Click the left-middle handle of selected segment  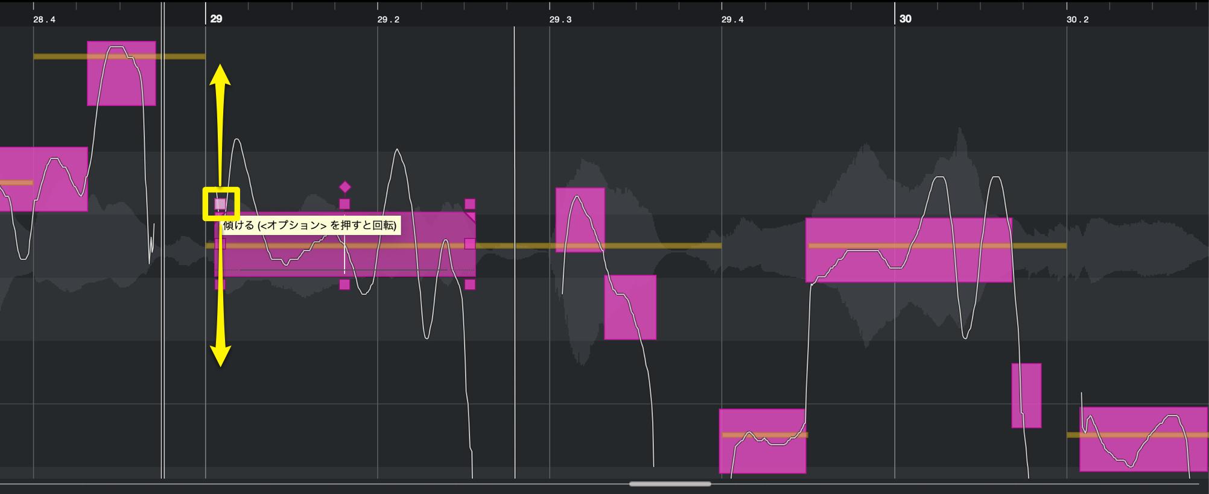click(220, 244)
